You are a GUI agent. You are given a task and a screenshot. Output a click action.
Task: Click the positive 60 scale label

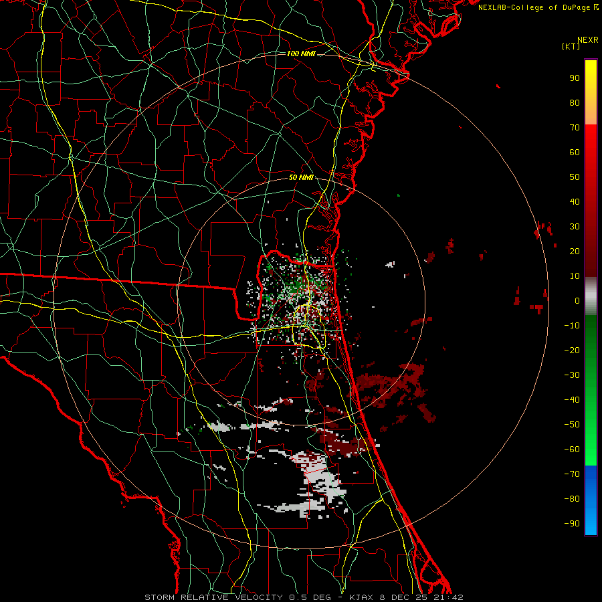tap(575, 153)
